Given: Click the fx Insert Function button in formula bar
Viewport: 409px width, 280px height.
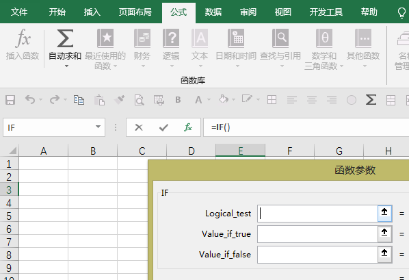Looking at the screenshot, I should tap(188, 127).
